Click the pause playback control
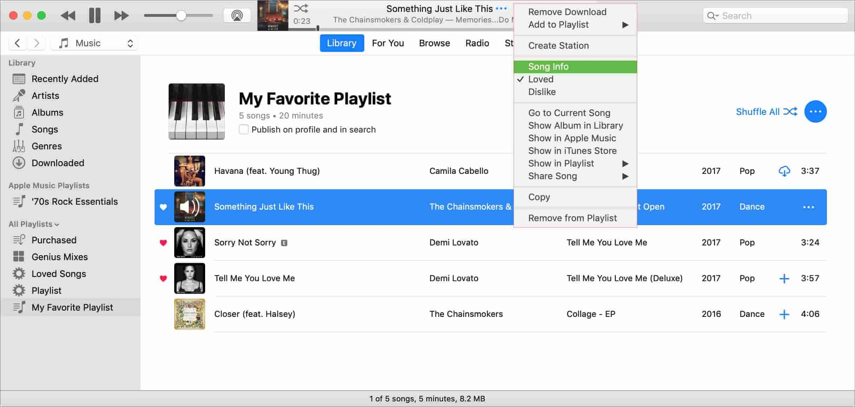This screenshot has width=855, height=407. (94, 16)
